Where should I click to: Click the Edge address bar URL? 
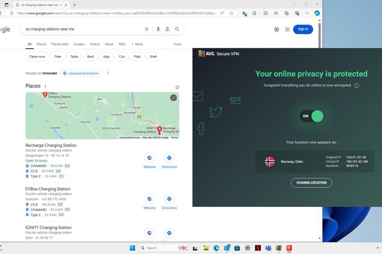pos(116,13)
